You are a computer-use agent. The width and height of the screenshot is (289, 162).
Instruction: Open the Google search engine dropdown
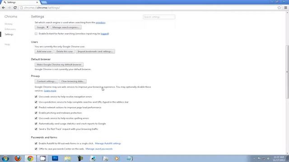point(42,27)
